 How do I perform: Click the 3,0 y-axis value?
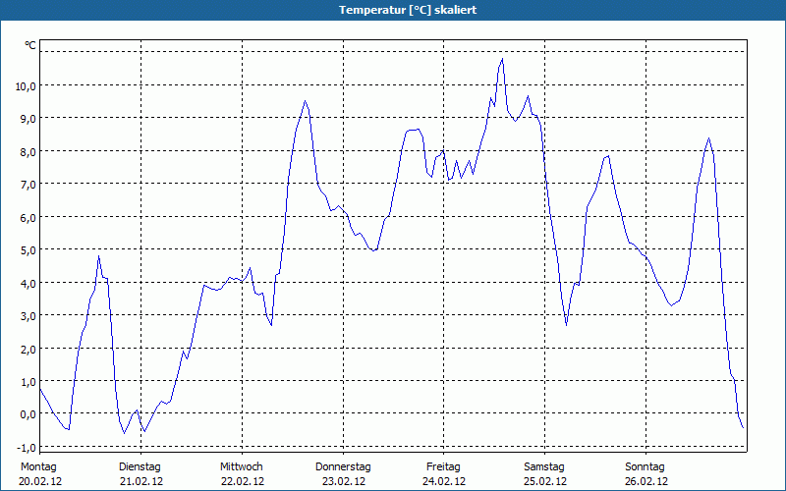[28, 315]
